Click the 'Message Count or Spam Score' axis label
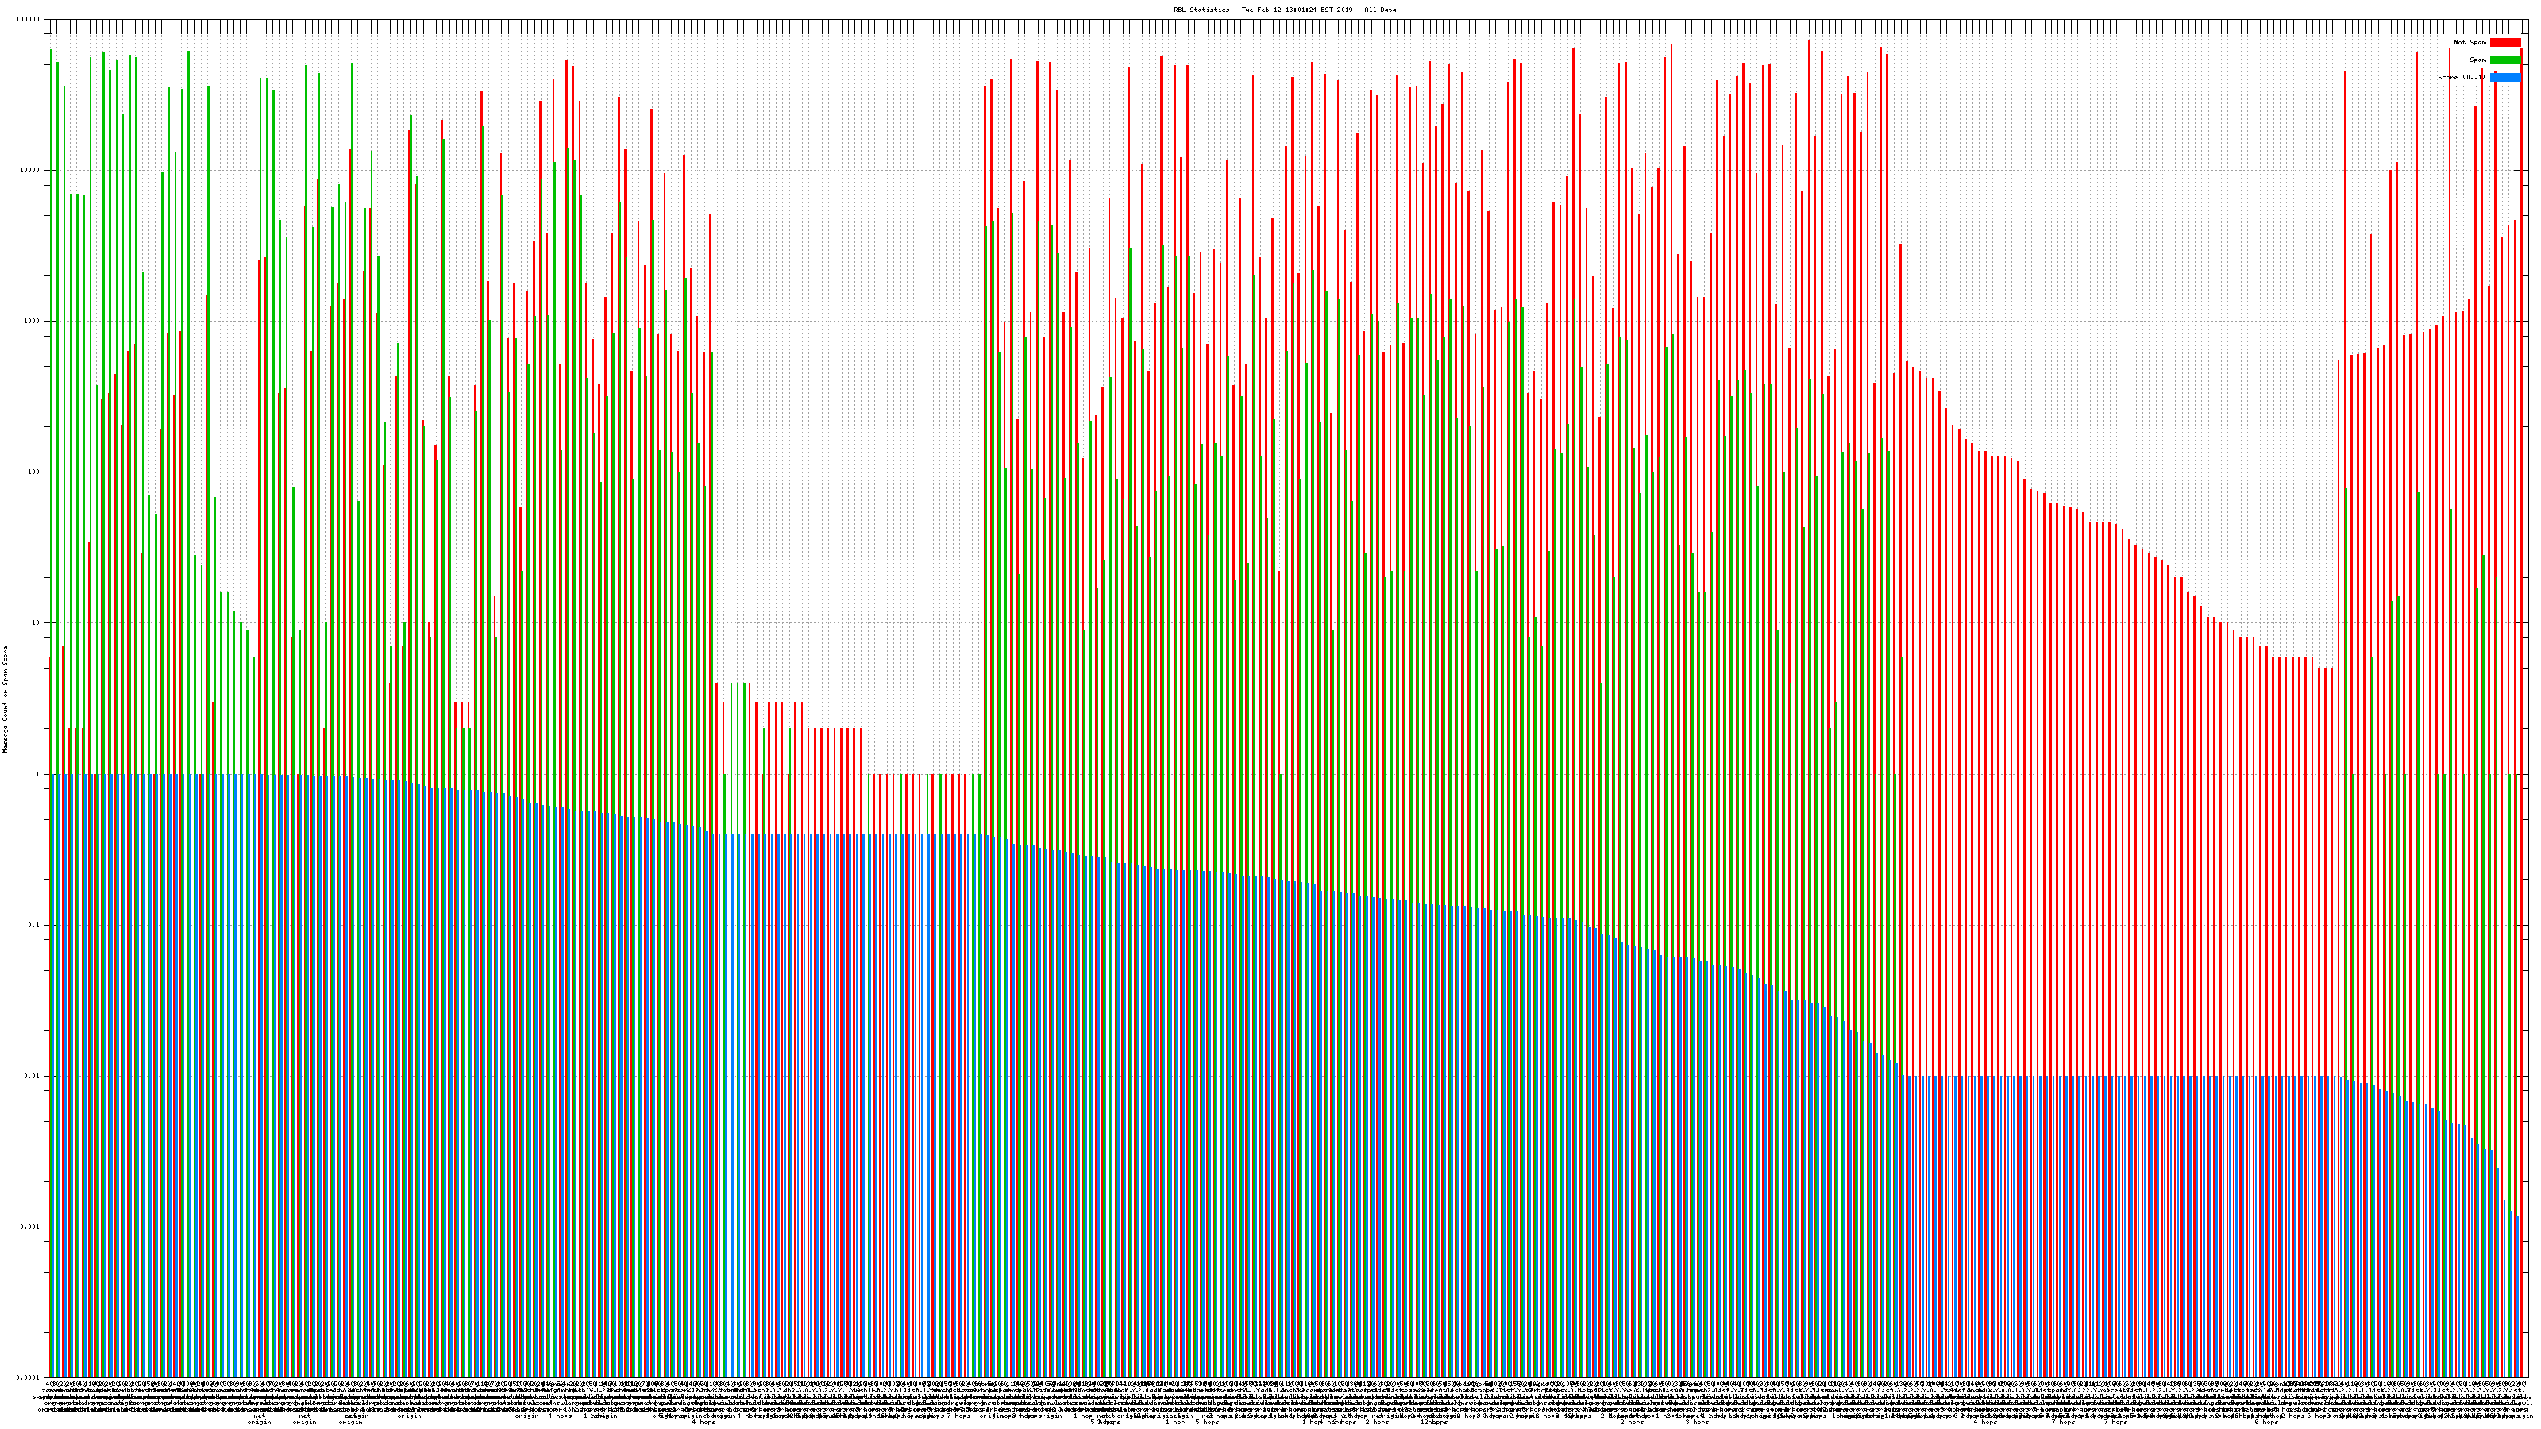The width and height of the screenshot is (2541, 1429). (5, 699)
